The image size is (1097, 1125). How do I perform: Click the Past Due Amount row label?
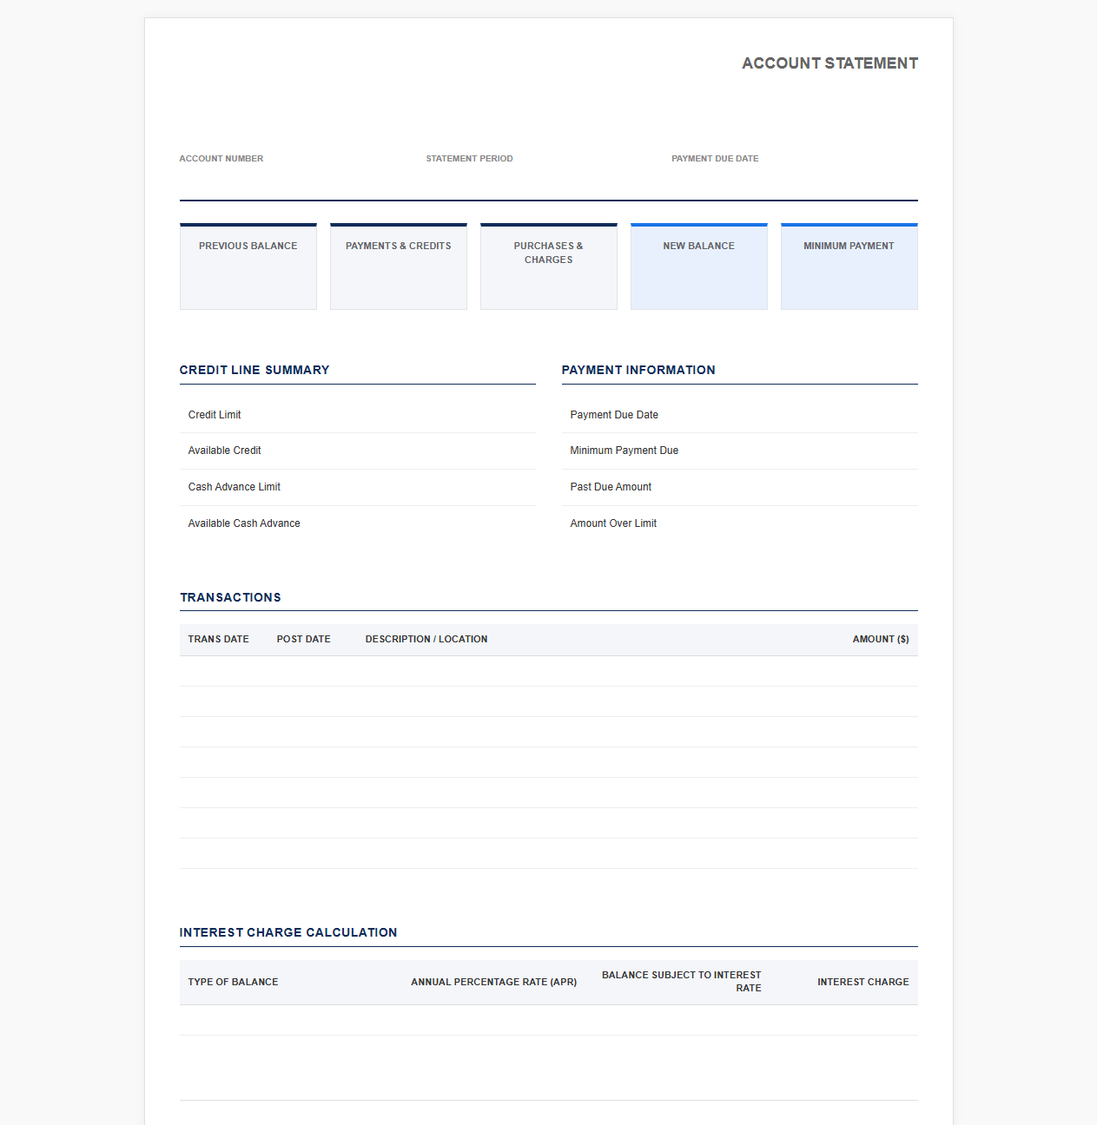[611, 487]
